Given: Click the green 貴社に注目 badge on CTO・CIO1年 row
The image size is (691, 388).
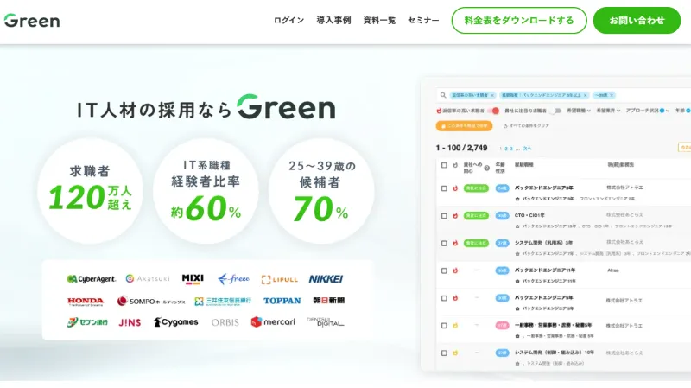Looking at the screenshot, I should (476, 216).
